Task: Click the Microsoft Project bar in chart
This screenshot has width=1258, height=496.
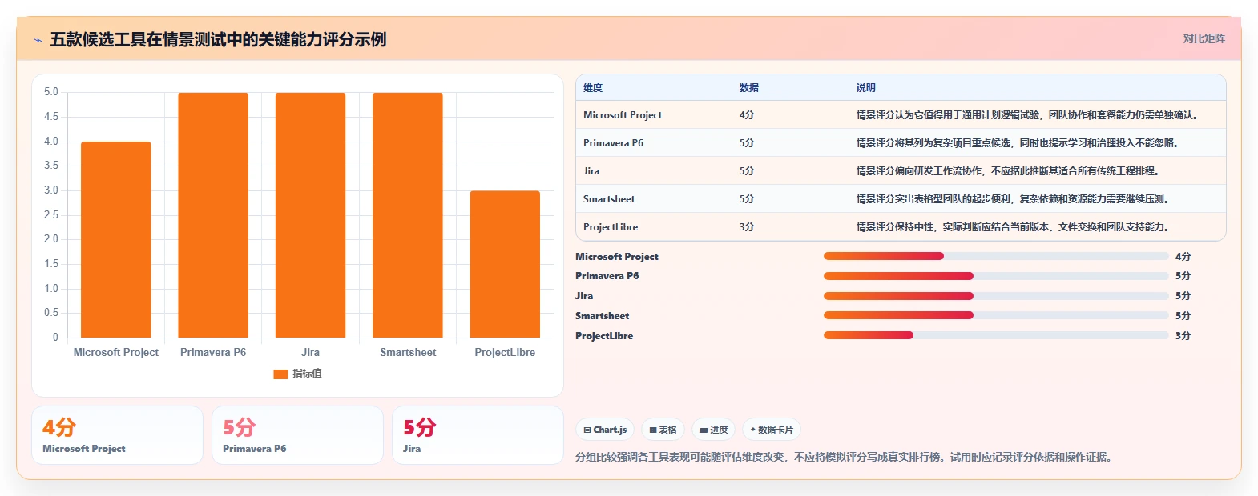Action: click(116, 239)
